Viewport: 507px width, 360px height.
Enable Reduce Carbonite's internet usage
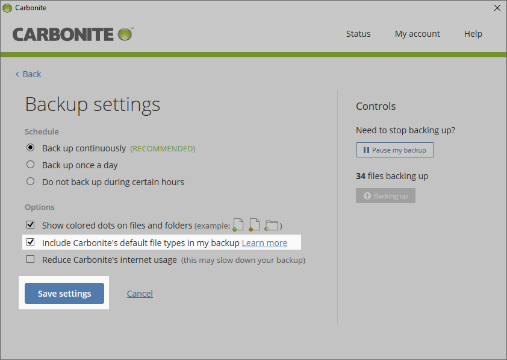point(30,260)
